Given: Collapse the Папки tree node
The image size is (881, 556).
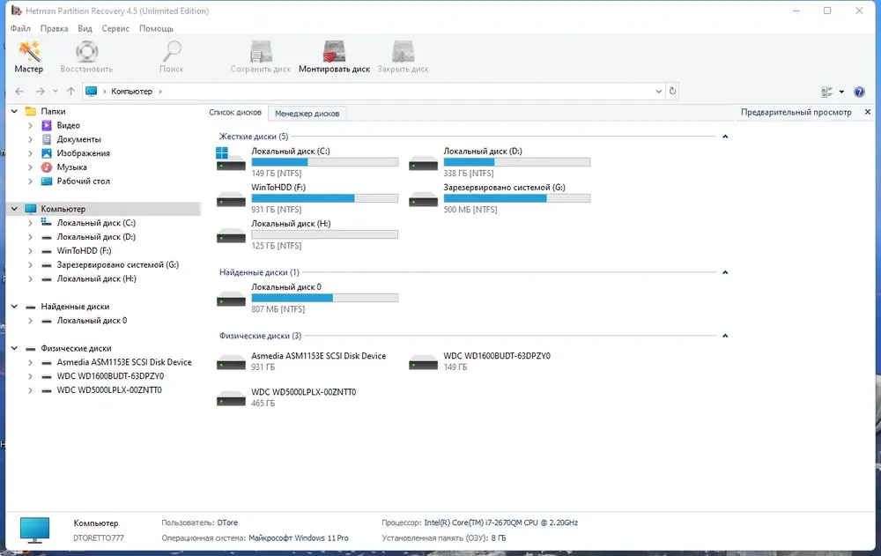Looking at the screenshot, I should [x=15, y=111].
